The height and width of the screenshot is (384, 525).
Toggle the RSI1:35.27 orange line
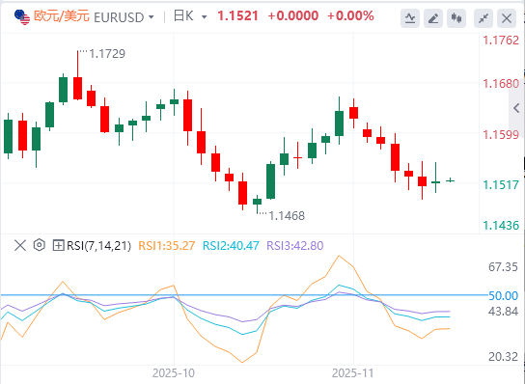pos(167,245)
